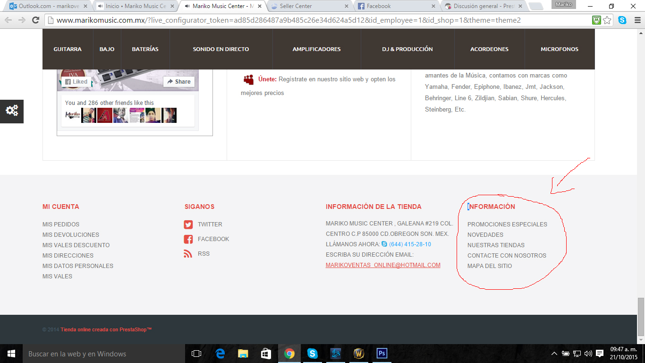This screenshot has height=363, width=645.
Task: Open the DJ & PRODUCCIÓN category
Action: pos(407,49)
